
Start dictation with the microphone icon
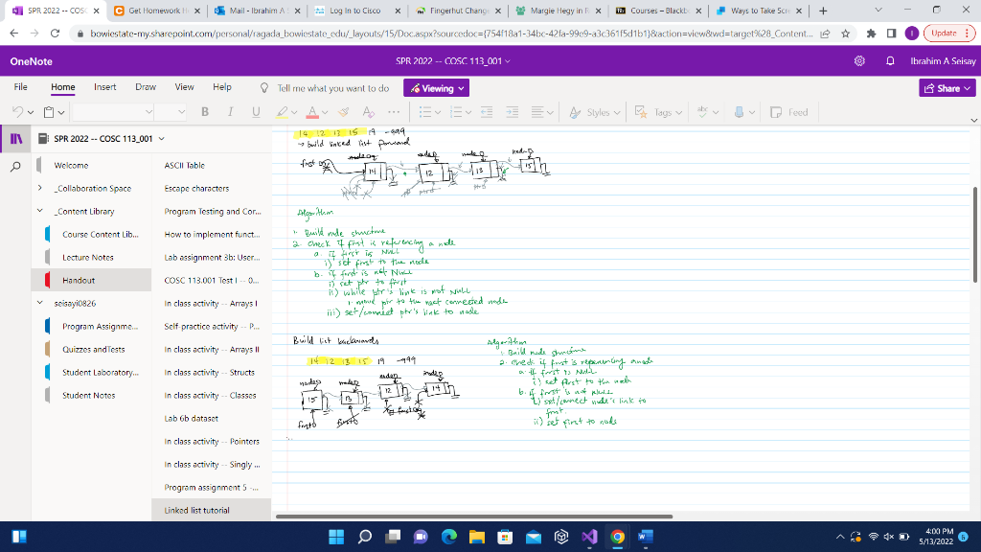click(738, 112)
